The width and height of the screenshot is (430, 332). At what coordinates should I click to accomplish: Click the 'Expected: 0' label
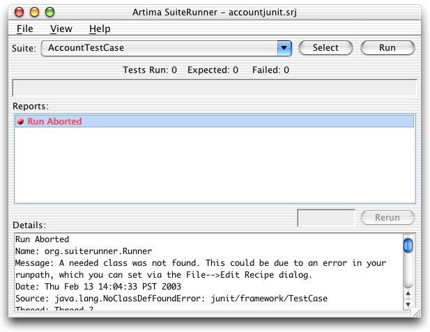tap(213, 70)
